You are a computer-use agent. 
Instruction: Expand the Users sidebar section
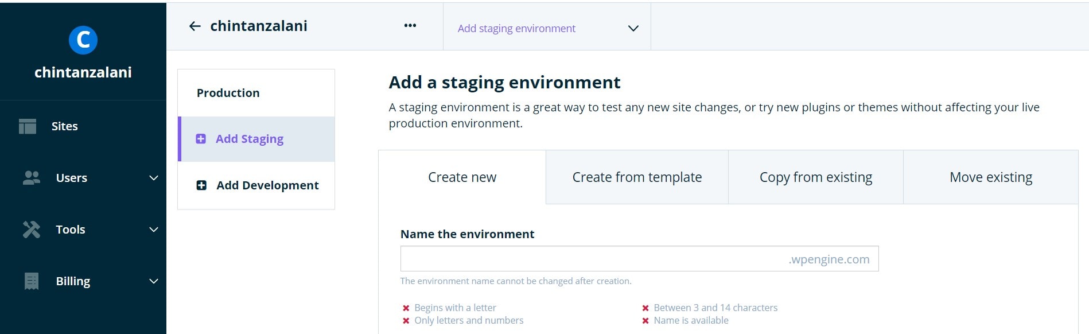point(153,178)
